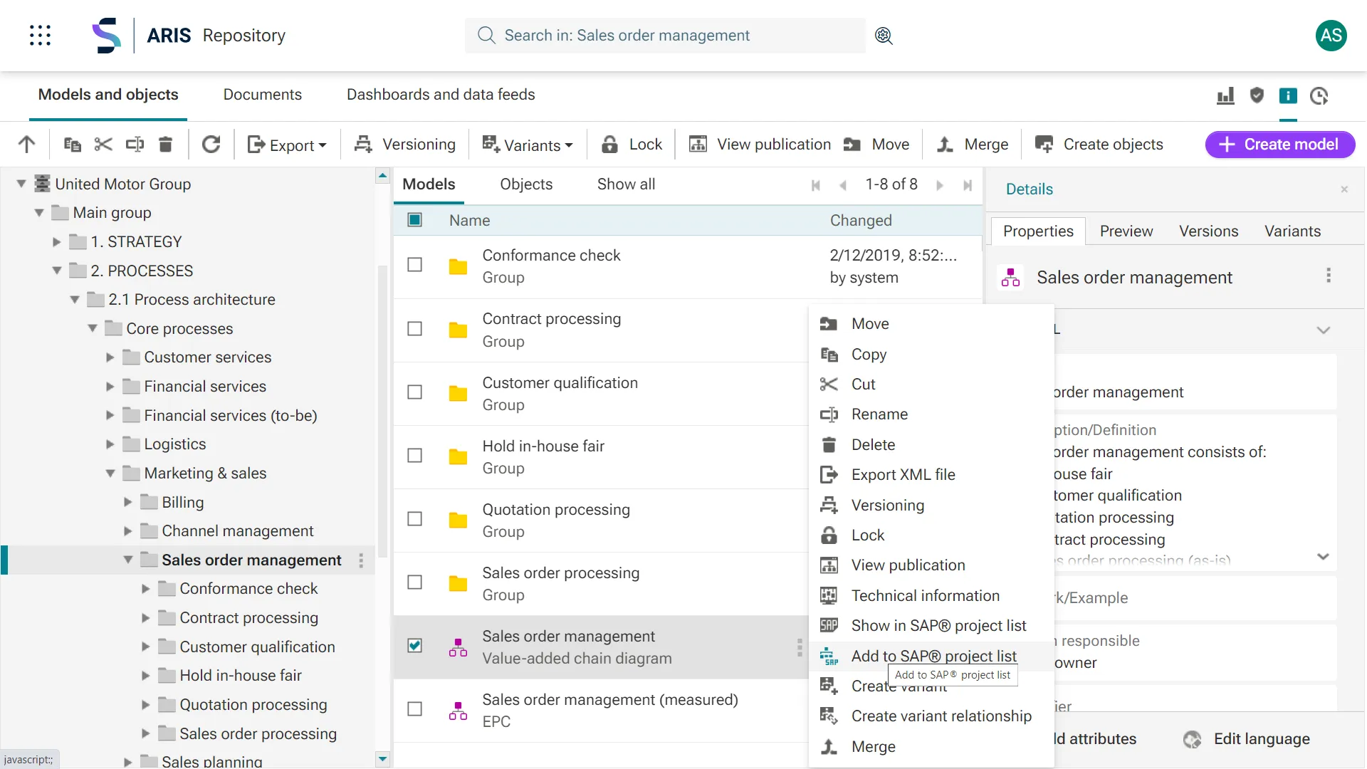The image size is (1367, 769).
Task: Expand the Billing tree node
Action: click(128, 503)
